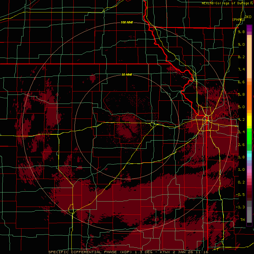Click the 8.2 value on the color scale
Viewport: 254px width, 254px height.
[241, 57]
